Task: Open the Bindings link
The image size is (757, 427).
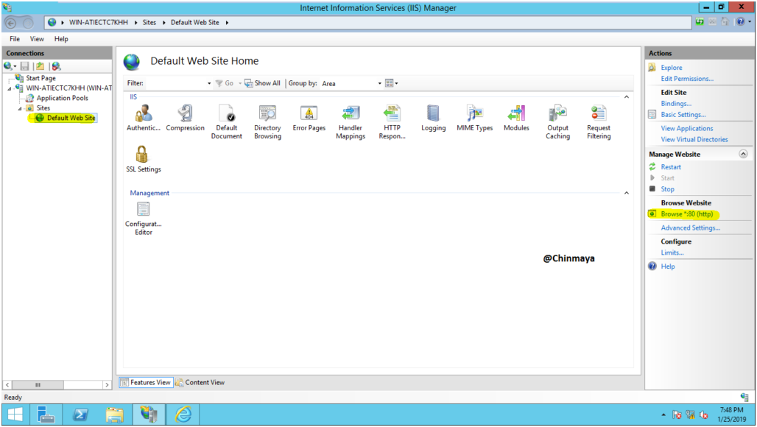Action: point(676,103)
